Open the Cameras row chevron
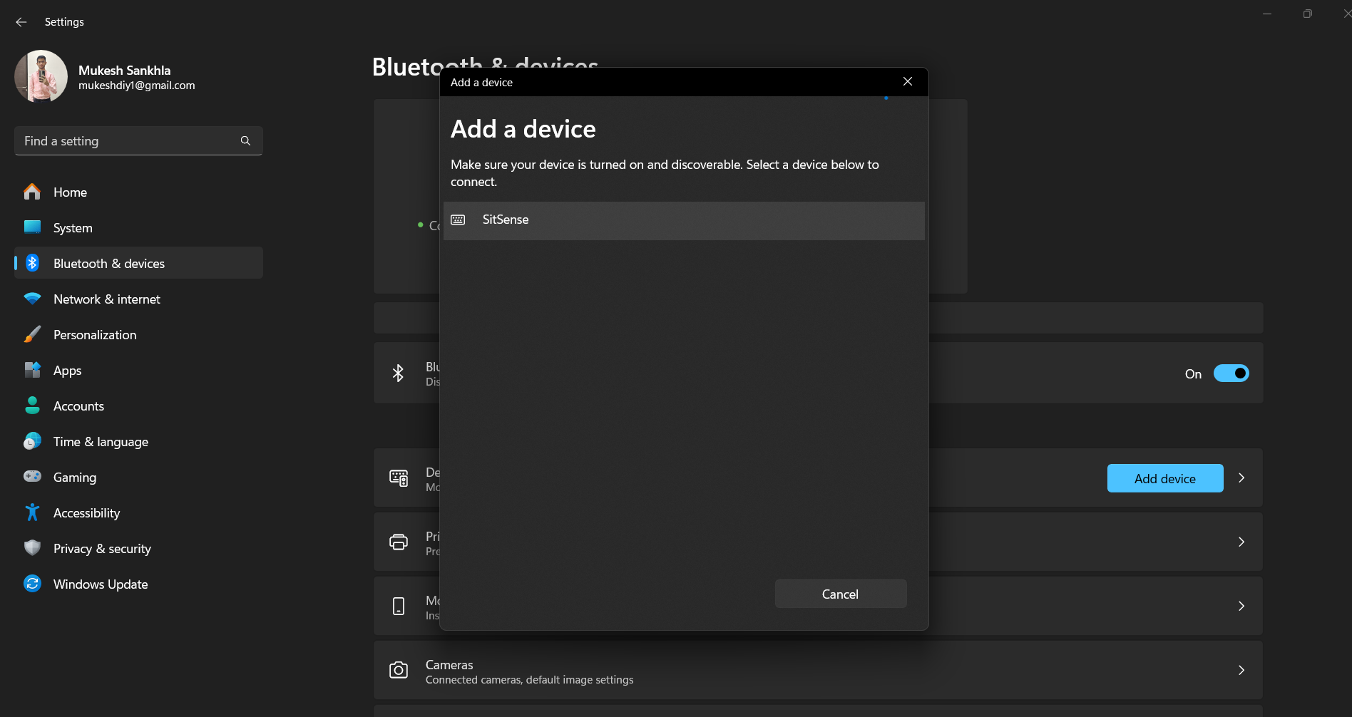 click(1241, 670)
